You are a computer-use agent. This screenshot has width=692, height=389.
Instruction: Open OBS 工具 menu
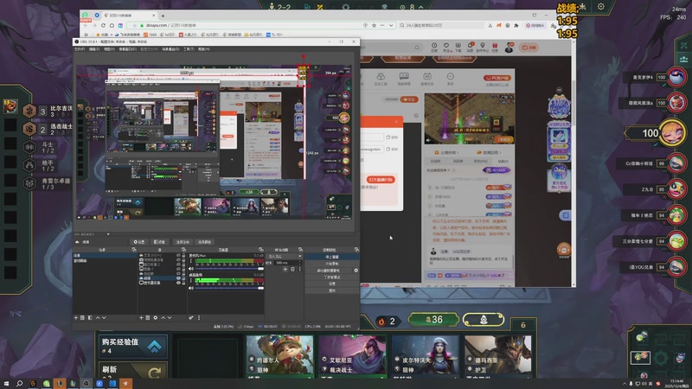189,49
